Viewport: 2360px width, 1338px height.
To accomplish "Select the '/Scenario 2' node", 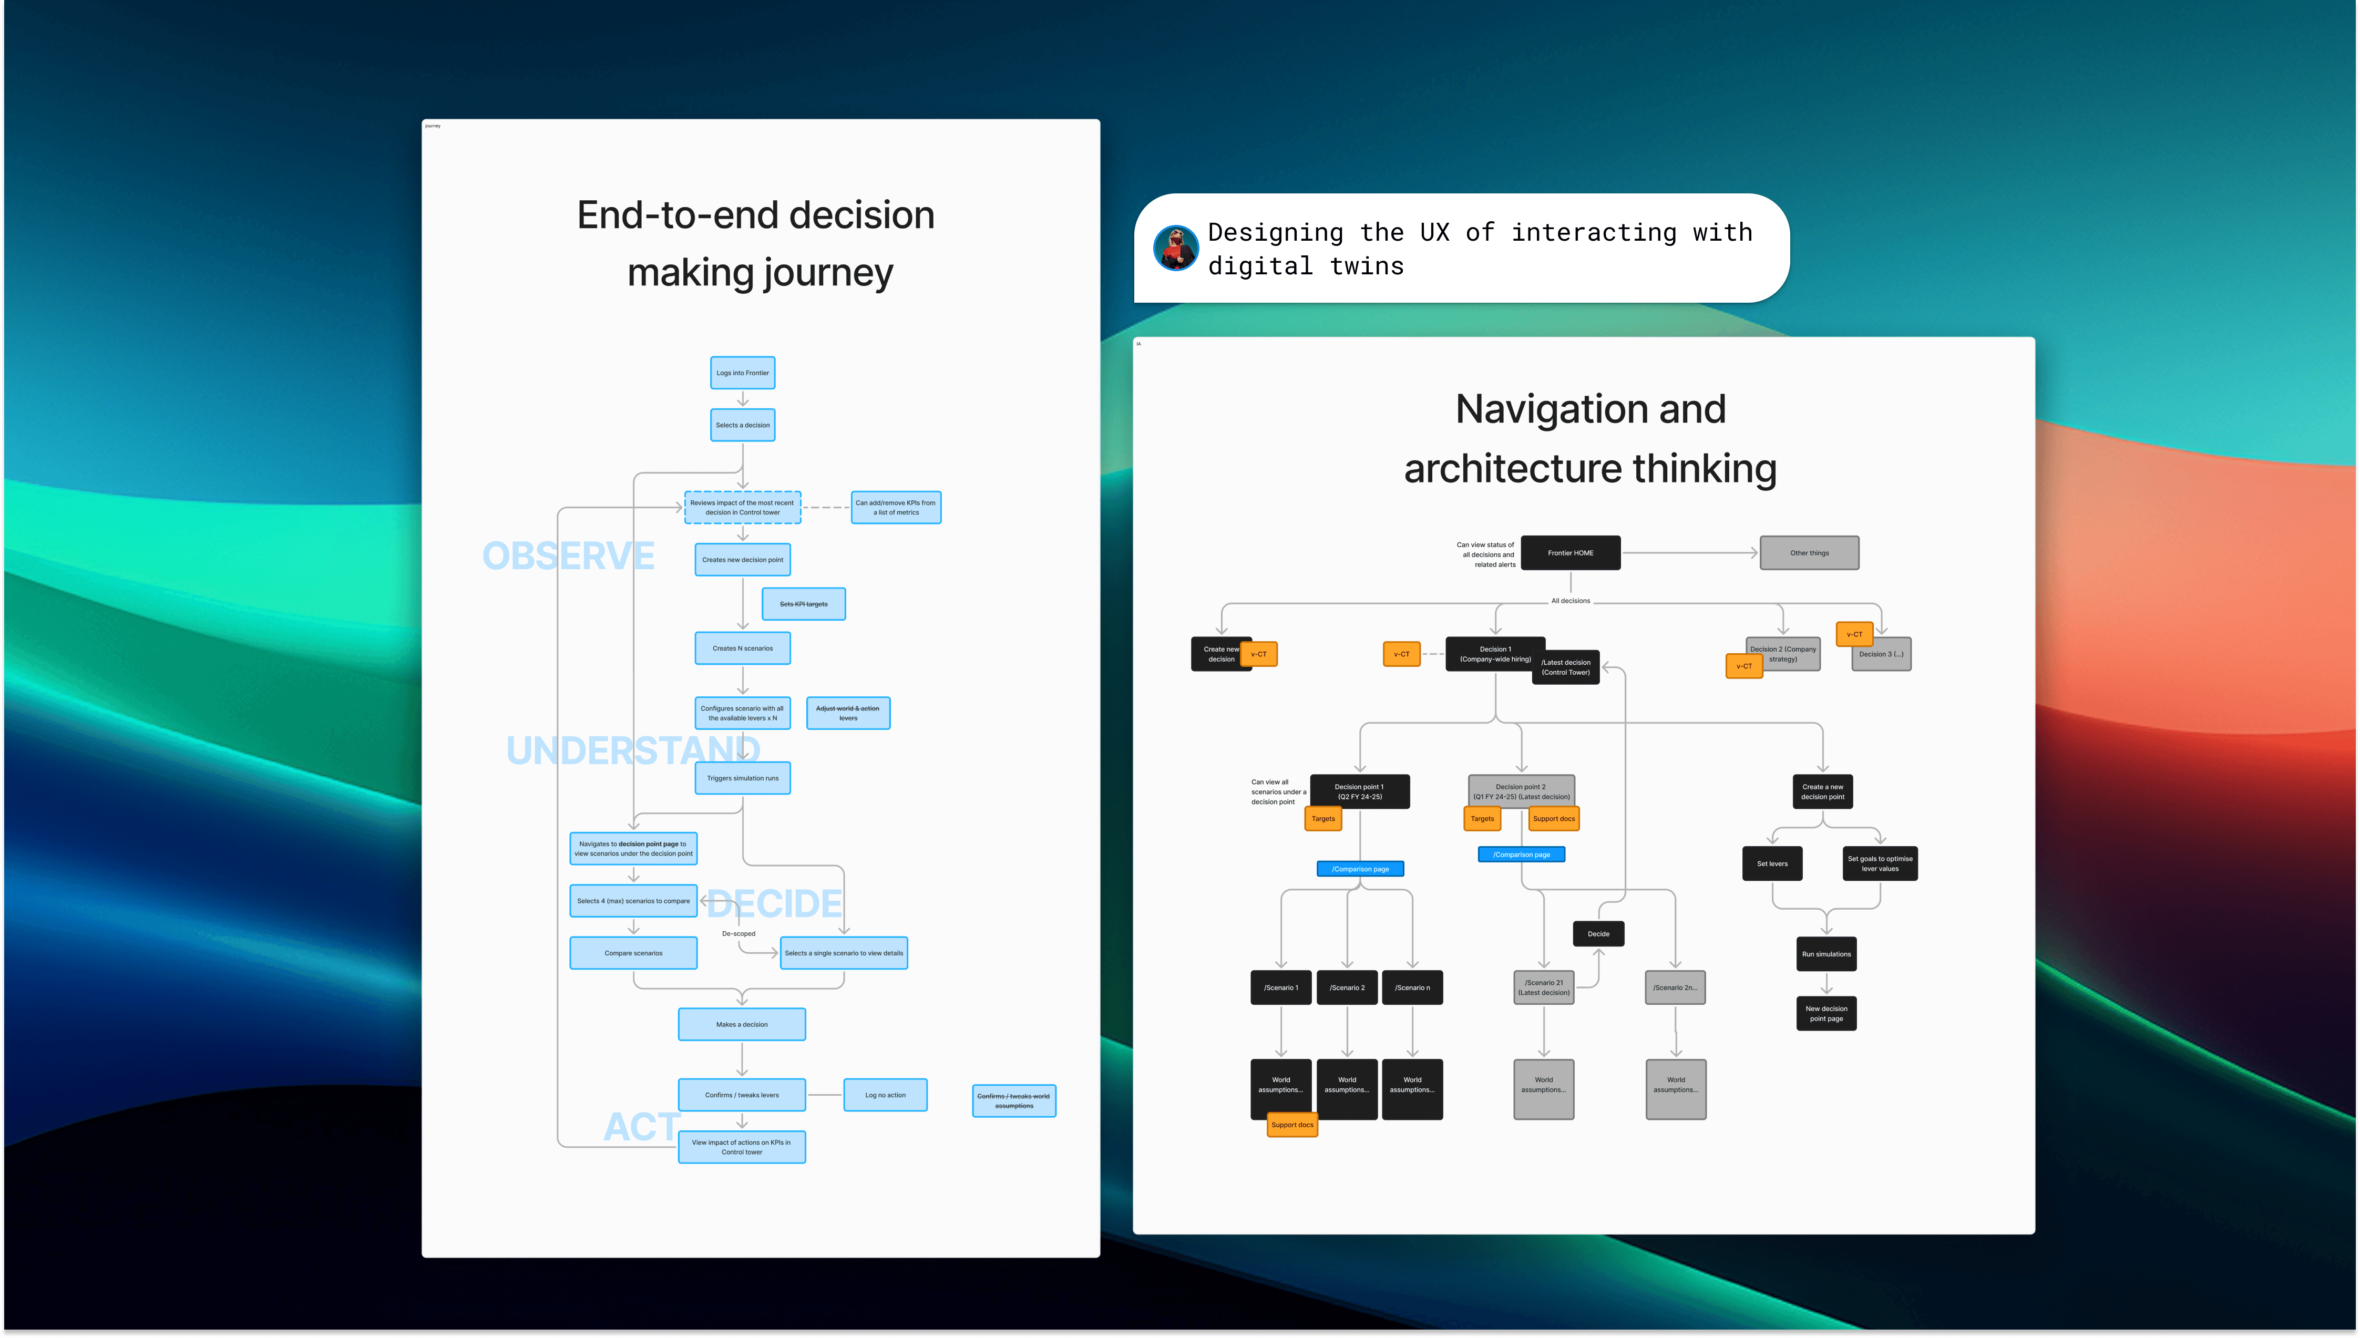I will tap(1346, 988).
